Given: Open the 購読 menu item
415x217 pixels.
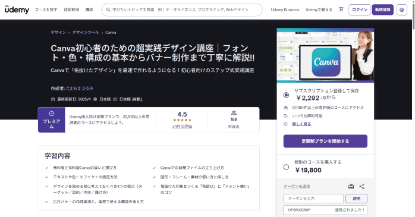Looking at the screenshot, I should pos(89,10).
